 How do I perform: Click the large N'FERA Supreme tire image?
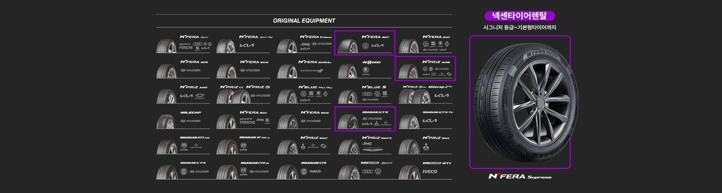click(520, 102)
